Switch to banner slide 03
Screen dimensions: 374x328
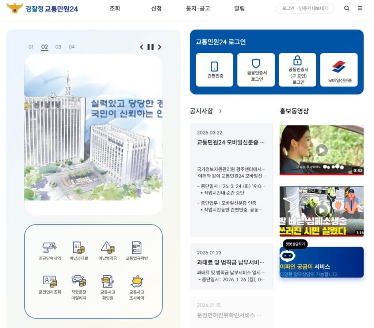tap(58, 47)
